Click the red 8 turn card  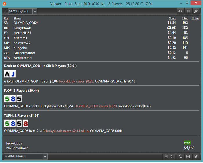[26, 123]
